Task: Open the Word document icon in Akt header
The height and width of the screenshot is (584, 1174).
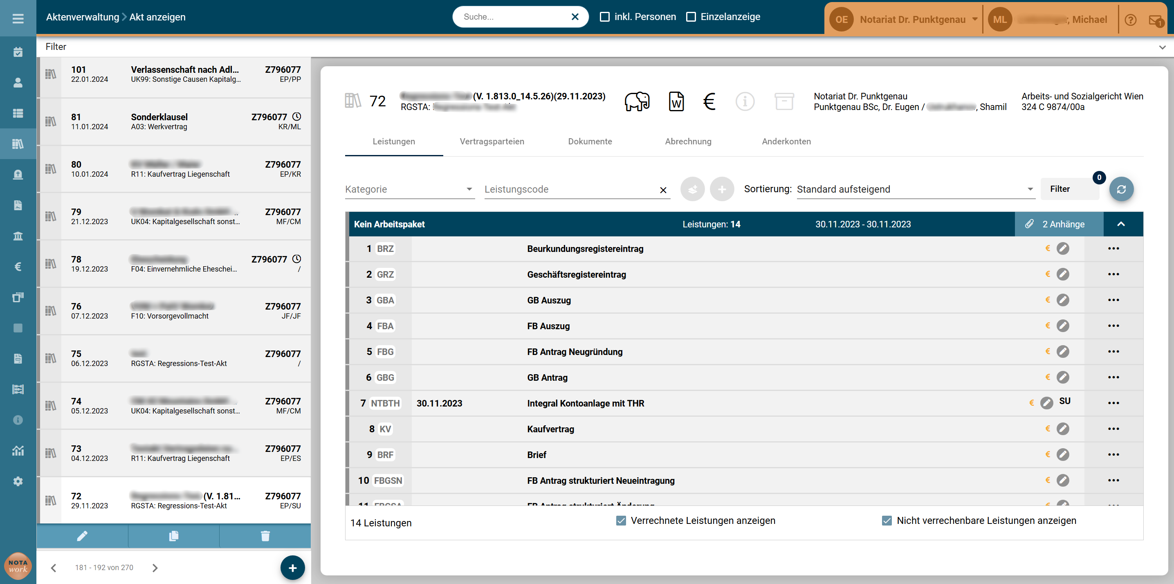Action: 676,101
